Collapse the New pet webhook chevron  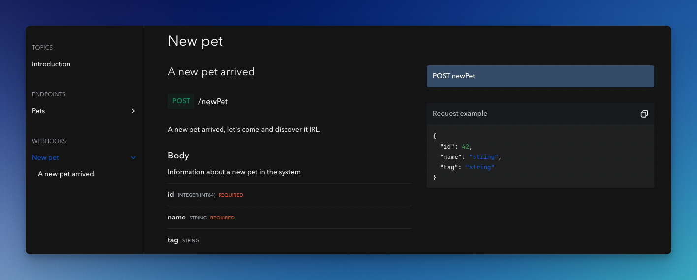click(x=133, y=158)
